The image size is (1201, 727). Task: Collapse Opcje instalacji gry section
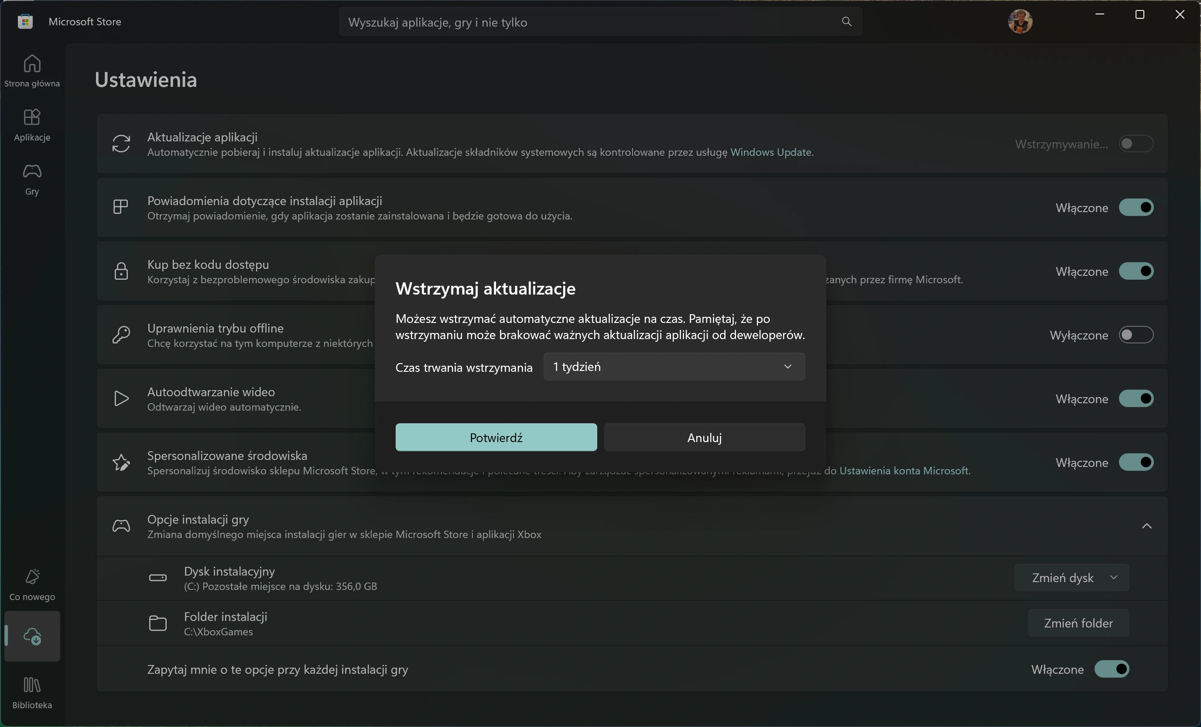coord(1147,526)
